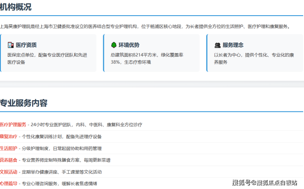Click the 机构概况 section heading
The width and height of the screenshot is (304, 189).
16,7
